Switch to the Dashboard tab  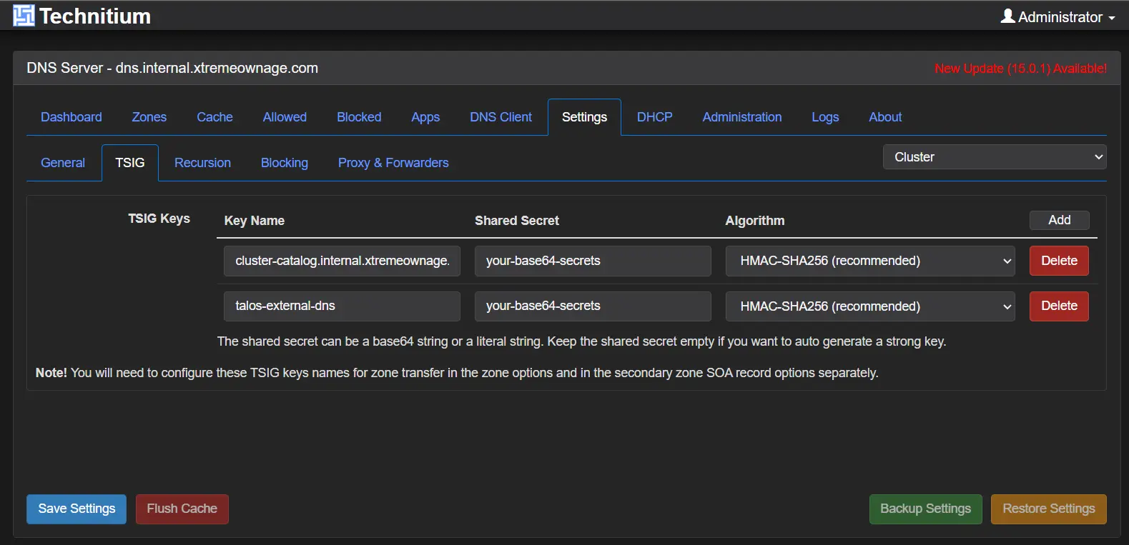[x=72, y=117]
